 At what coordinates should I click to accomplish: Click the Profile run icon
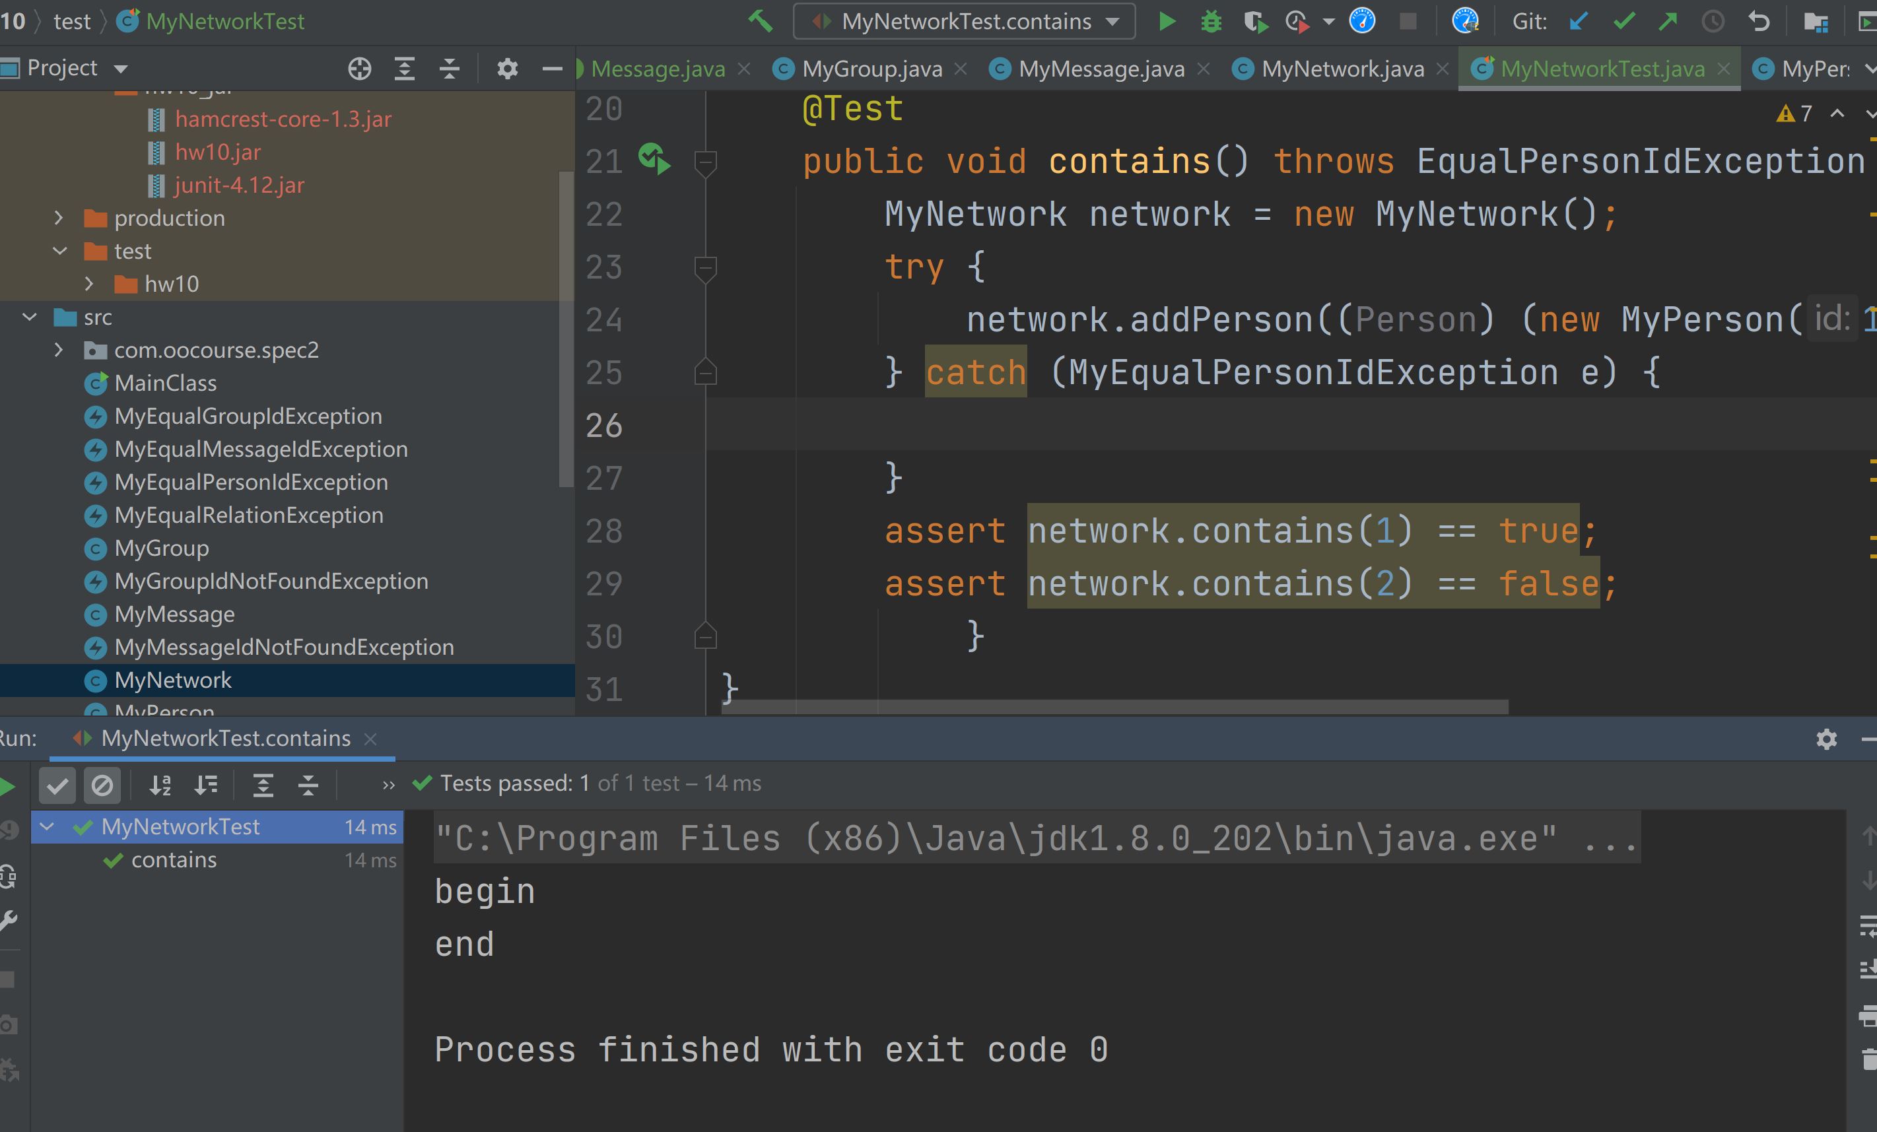(1297, 21)
